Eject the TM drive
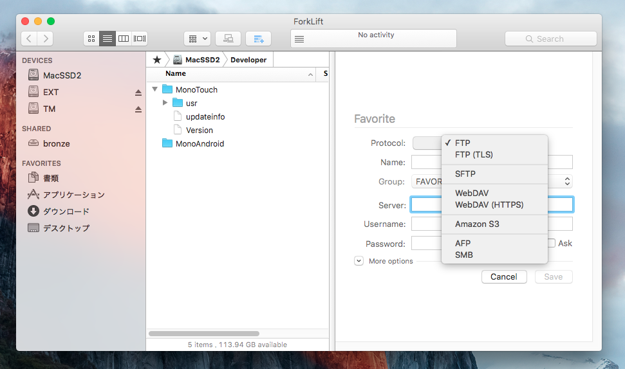 point(138,109)
